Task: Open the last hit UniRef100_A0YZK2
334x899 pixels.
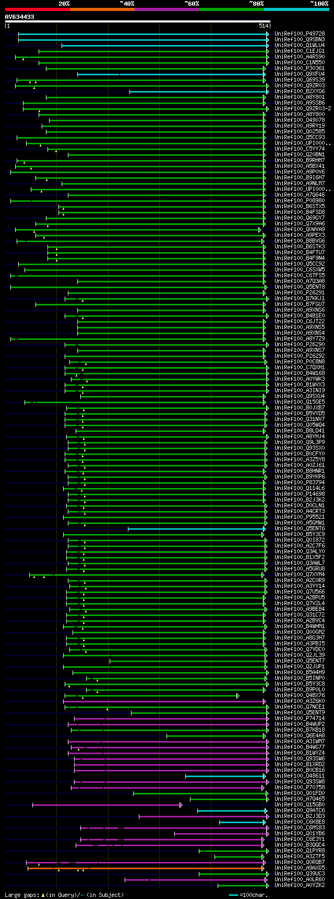Action: point(300,885)
